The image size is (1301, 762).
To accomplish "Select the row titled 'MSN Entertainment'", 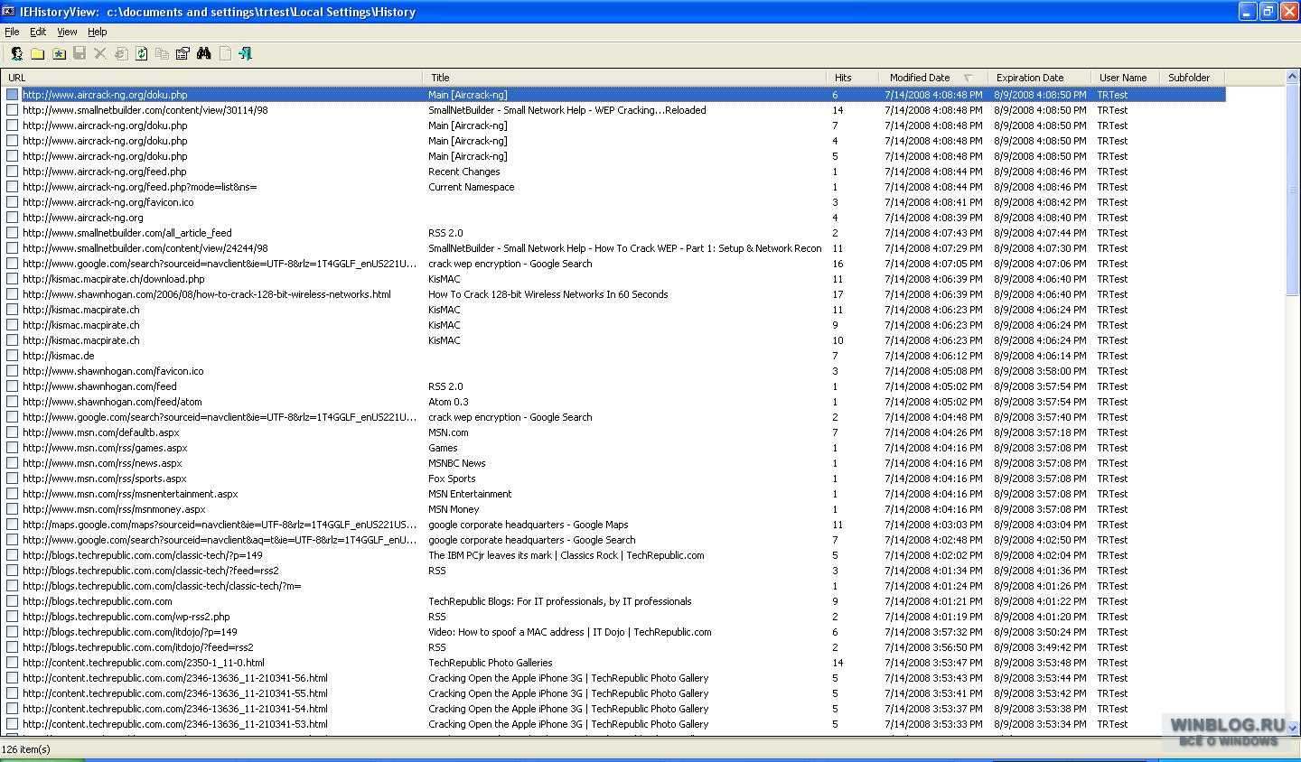I will pos(613,494).
